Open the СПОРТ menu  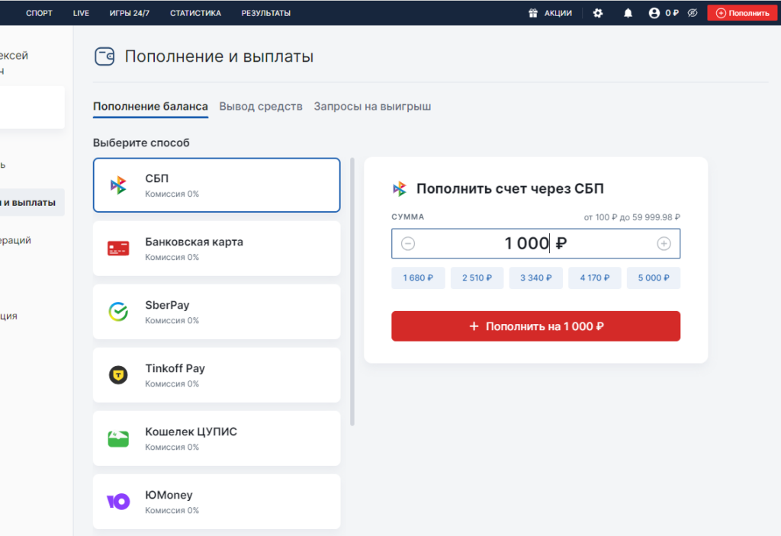[x=39, y=13]
